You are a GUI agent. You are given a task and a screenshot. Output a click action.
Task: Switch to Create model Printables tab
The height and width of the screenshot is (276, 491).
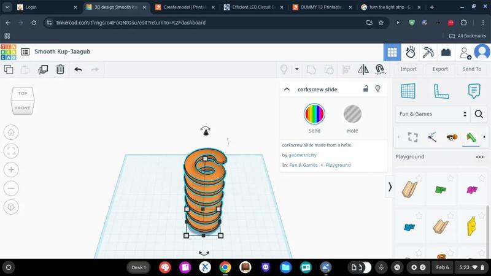[185, 7]
